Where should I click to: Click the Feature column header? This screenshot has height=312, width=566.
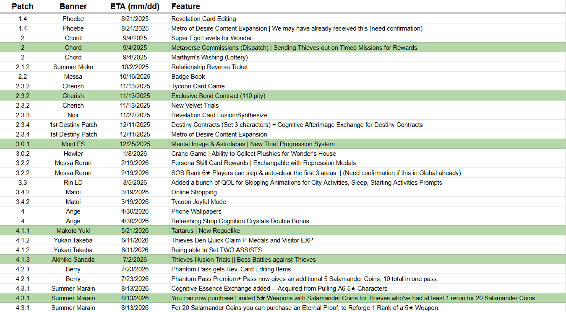[368, 6]
